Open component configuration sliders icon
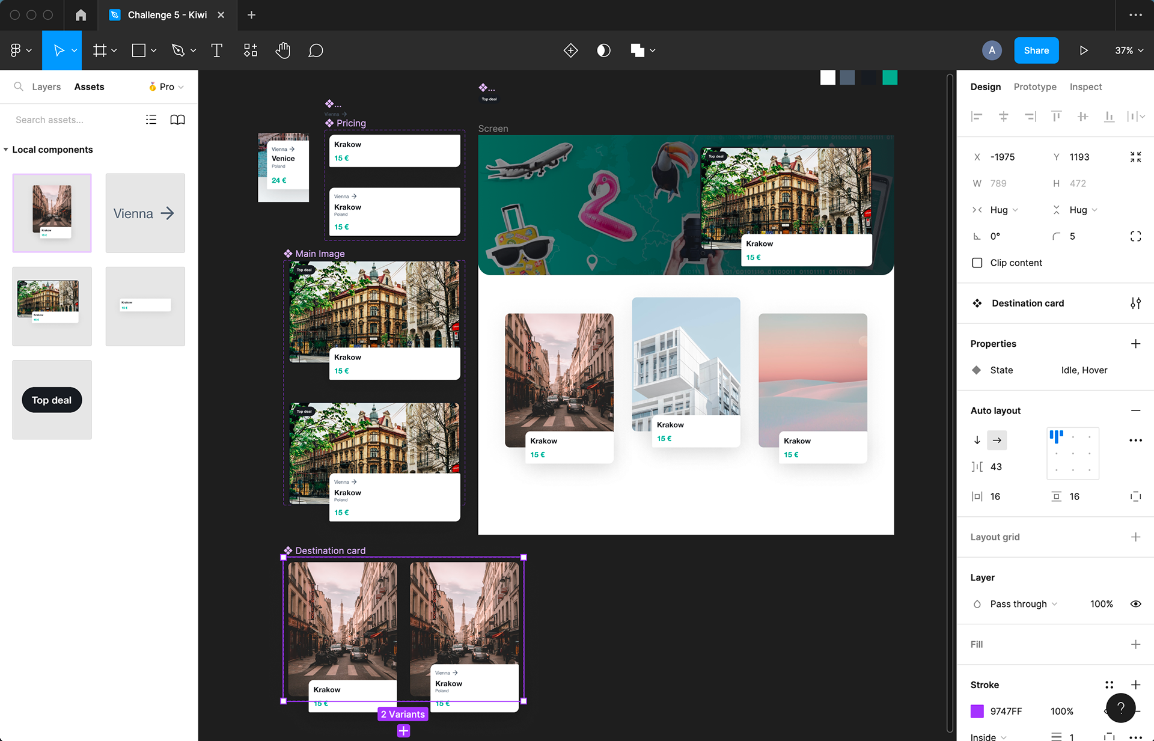The image size is (1154, 741). (x=1135, y=303)
